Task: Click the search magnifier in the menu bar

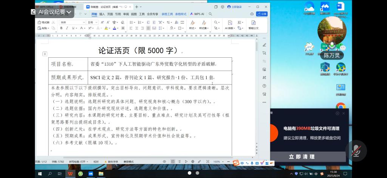Action: point(211,14)
